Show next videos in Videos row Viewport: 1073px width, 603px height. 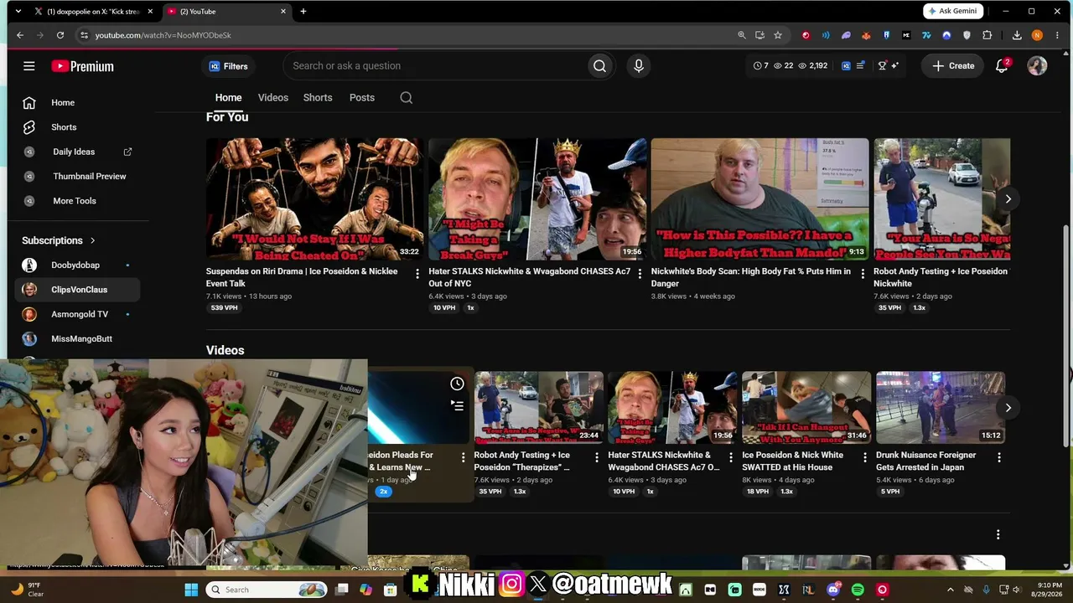pyautogui.click(x=1008, y=408)
